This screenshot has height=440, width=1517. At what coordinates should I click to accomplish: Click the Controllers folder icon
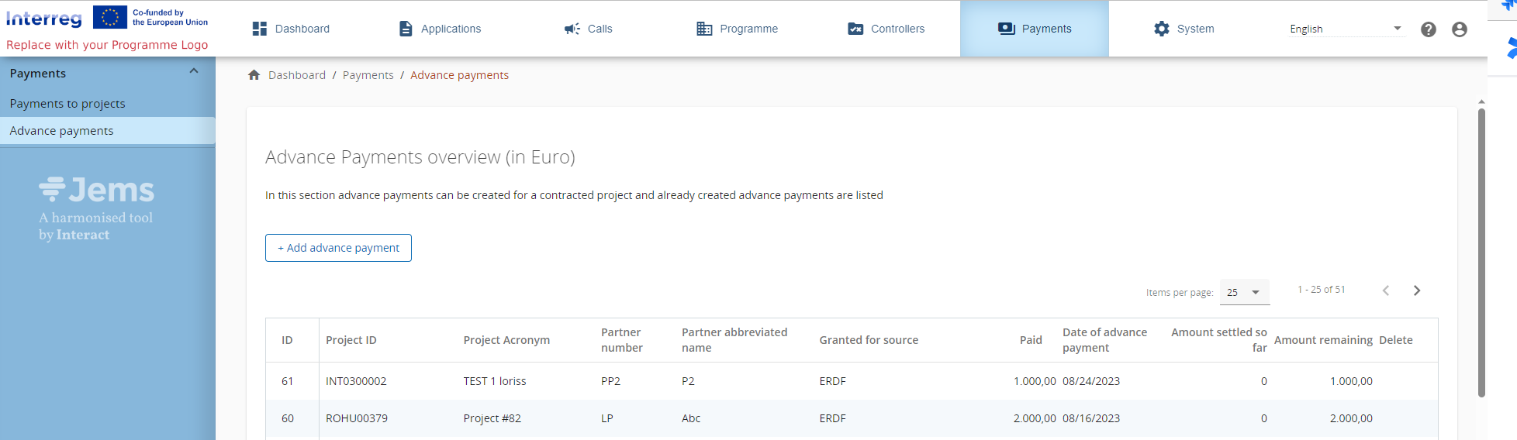[x=855, y=29]
